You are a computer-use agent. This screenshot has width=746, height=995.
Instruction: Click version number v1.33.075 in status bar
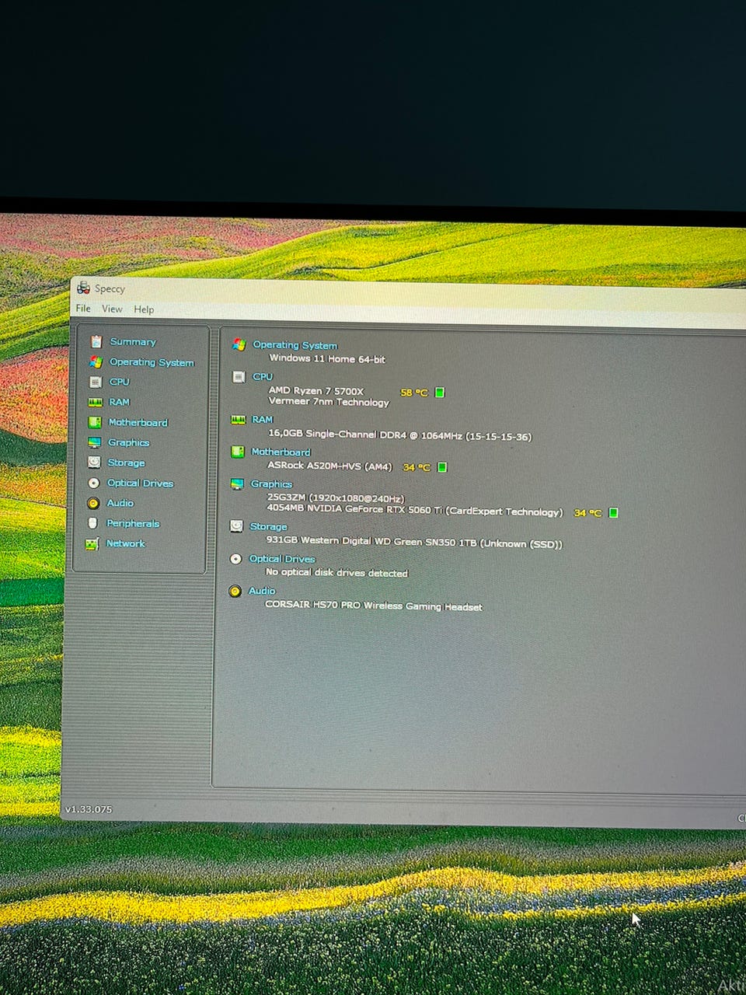[x=89, y=809]
